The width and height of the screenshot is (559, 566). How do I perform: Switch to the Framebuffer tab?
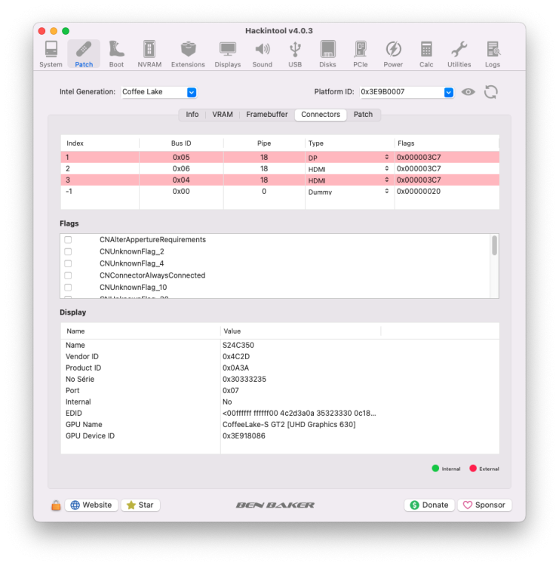point(267,115)
